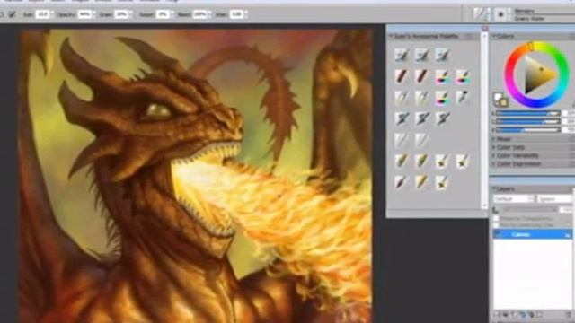Click the Grain input field

[120, 14]
